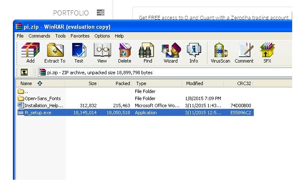Click the 18,050,518 packed value
This screenshot has width=293, height=181.
(118, 113)
